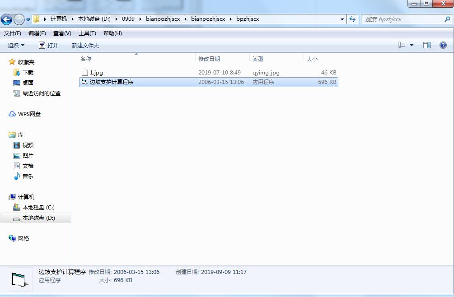The image size is (454, 297).
Task: Click 新建文件夹 button
Action: 85,46
